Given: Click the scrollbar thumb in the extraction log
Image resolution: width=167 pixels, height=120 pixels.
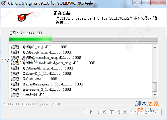Looking at the screenshot, I should pyautogui.click(x=155, y=87).
